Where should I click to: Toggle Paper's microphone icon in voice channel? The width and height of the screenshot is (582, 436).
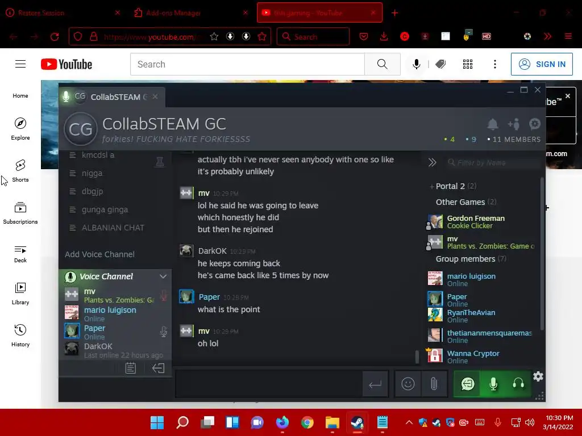pos(163,332)
